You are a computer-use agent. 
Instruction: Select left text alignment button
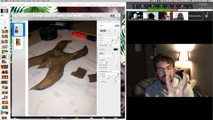tap(101, 54)
